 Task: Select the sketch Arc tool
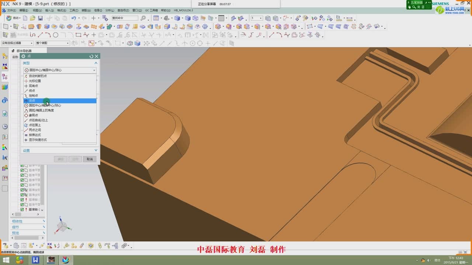pyautogui.click(x=48, y=35)
